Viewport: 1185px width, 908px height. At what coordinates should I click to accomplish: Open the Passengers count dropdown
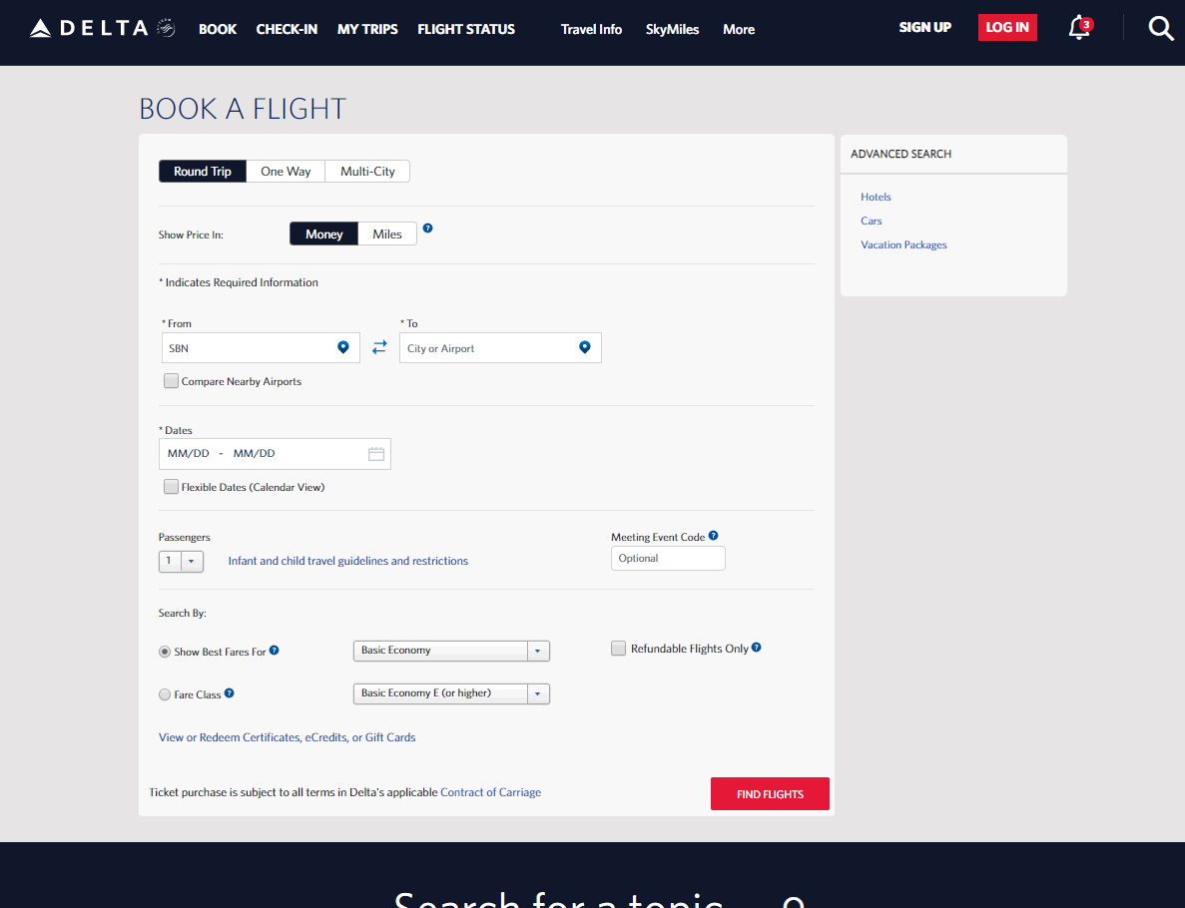(181, 561)
